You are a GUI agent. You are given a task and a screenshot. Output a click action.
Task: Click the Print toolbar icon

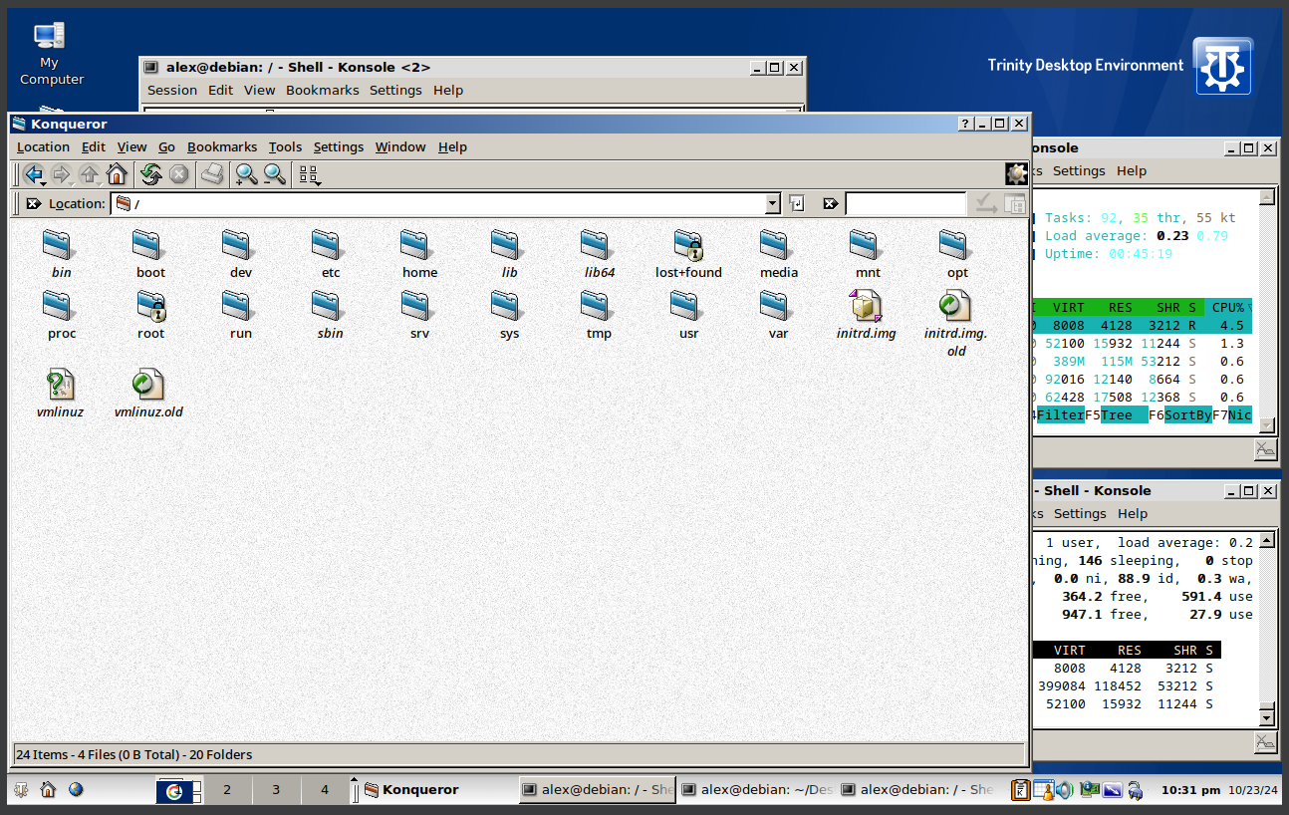pyautogui.click(x=211, y=175)
